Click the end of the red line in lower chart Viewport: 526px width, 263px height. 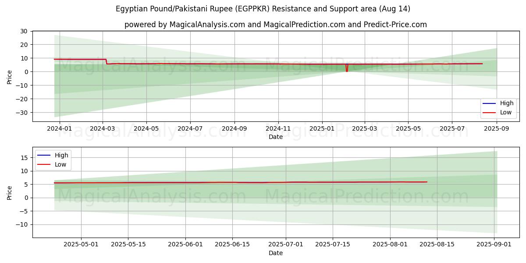tap(427, 182)
